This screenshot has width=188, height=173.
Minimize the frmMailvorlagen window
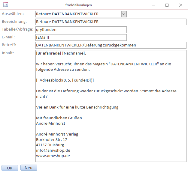(x=153, y=5)
